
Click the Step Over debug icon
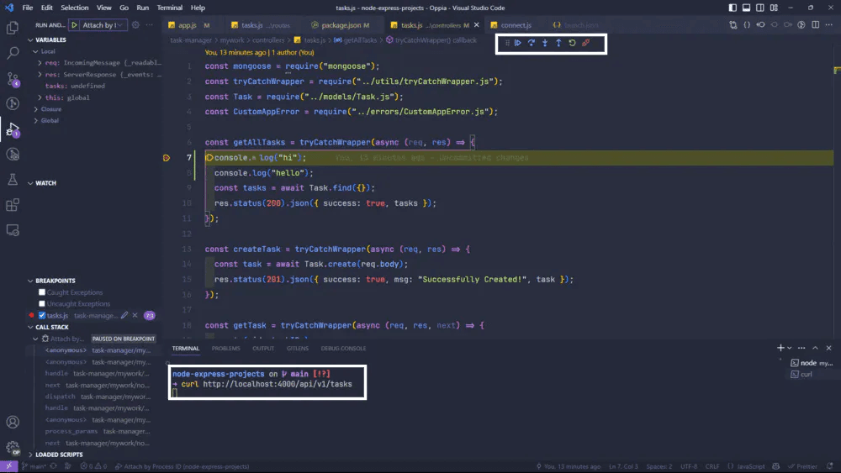[x=532, y=43]
